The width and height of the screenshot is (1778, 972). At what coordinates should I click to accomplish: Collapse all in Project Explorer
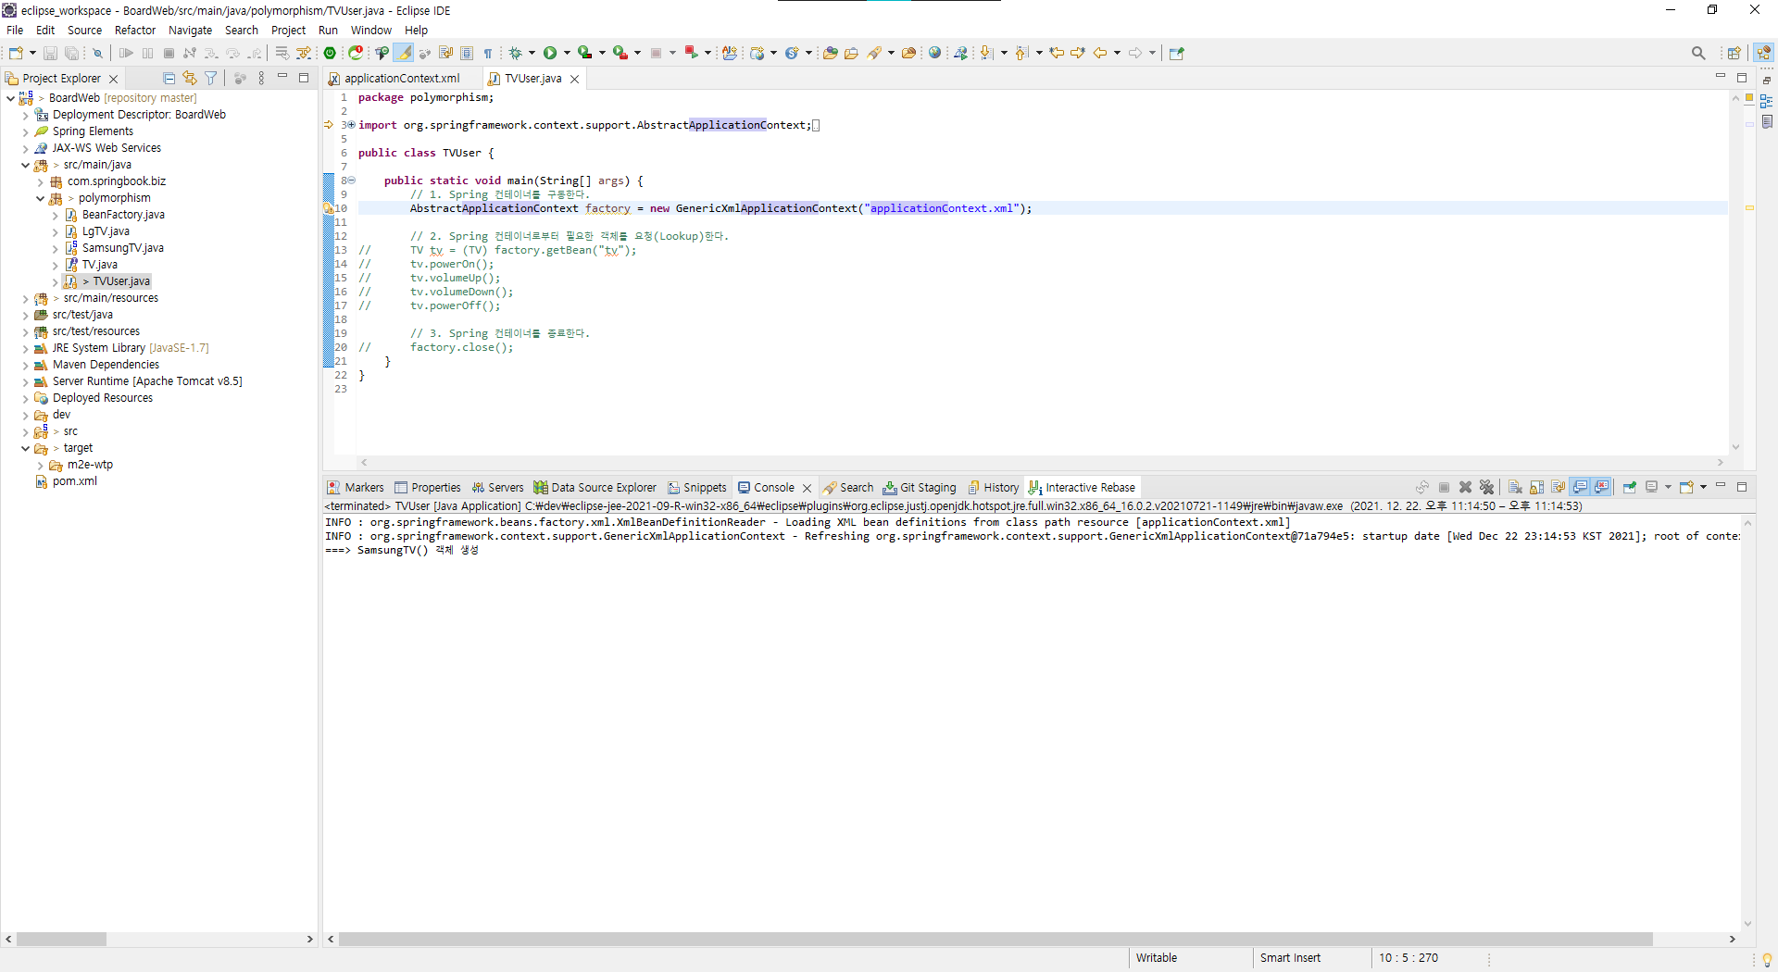pyautogui.click(x=169, y=79)
